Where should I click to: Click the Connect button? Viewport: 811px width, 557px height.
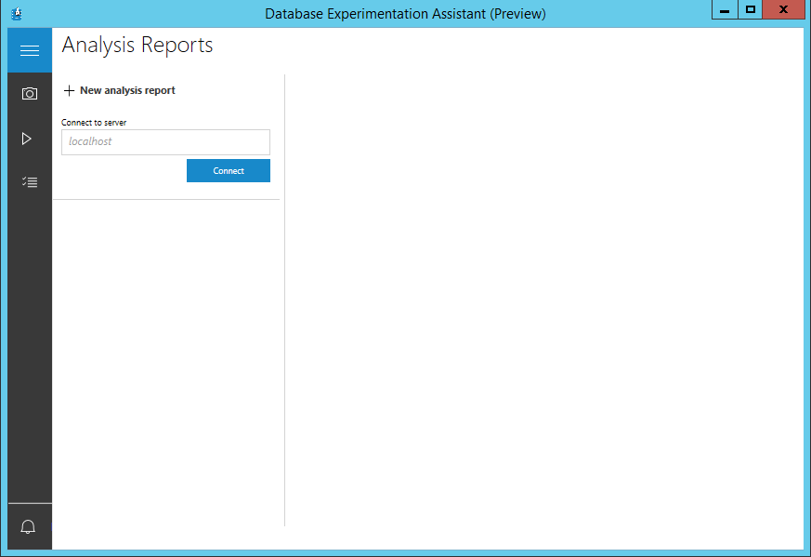[229, 170]
